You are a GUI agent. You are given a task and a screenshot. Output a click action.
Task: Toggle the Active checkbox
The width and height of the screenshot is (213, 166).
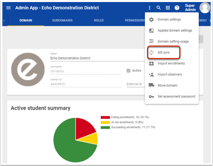[x=128, y=71]
